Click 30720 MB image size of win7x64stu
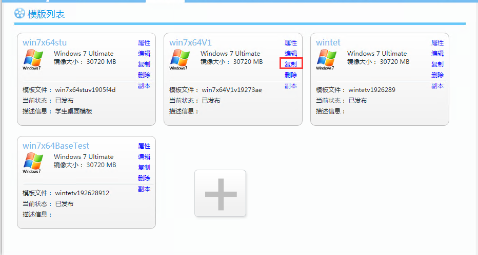This screenshot has width=478, height=255. point(101,62)
